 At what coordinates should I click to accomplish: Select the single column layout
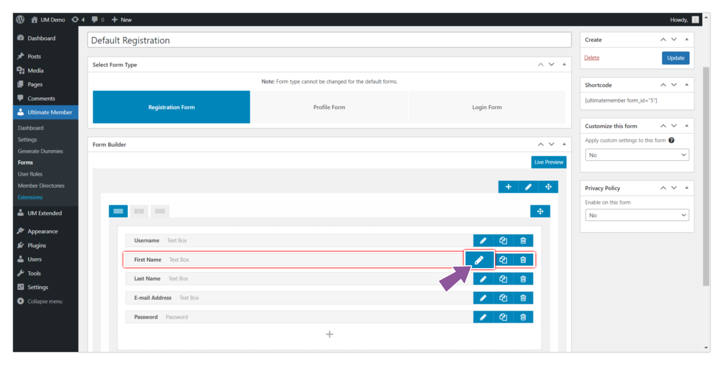(x=118, y=211)
